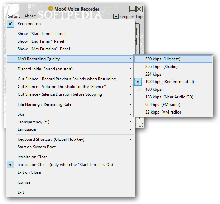Image resolution: width=220 pixels, height=204 pixels.
Task: Open Cut Silence - Silence Duration before Stopping submenu
Action: [71, 94]
